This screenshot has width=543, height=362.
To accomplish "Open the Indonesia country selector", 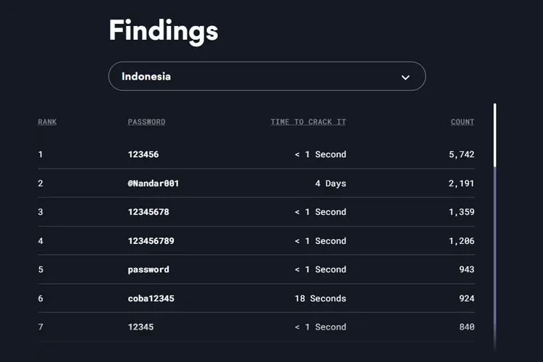I will point(266,76).
